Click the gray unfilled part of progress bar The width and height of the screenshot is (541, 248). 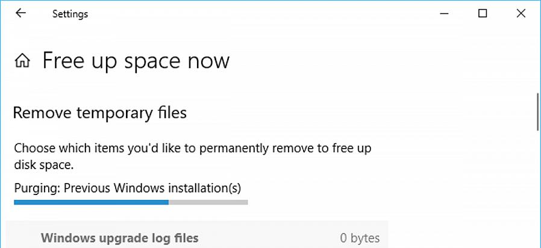(x=208, y=202)
